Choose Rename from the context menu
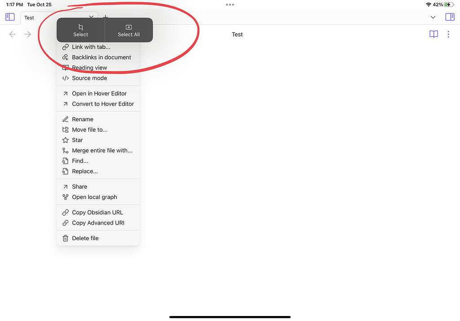 (x=83, y=119)
